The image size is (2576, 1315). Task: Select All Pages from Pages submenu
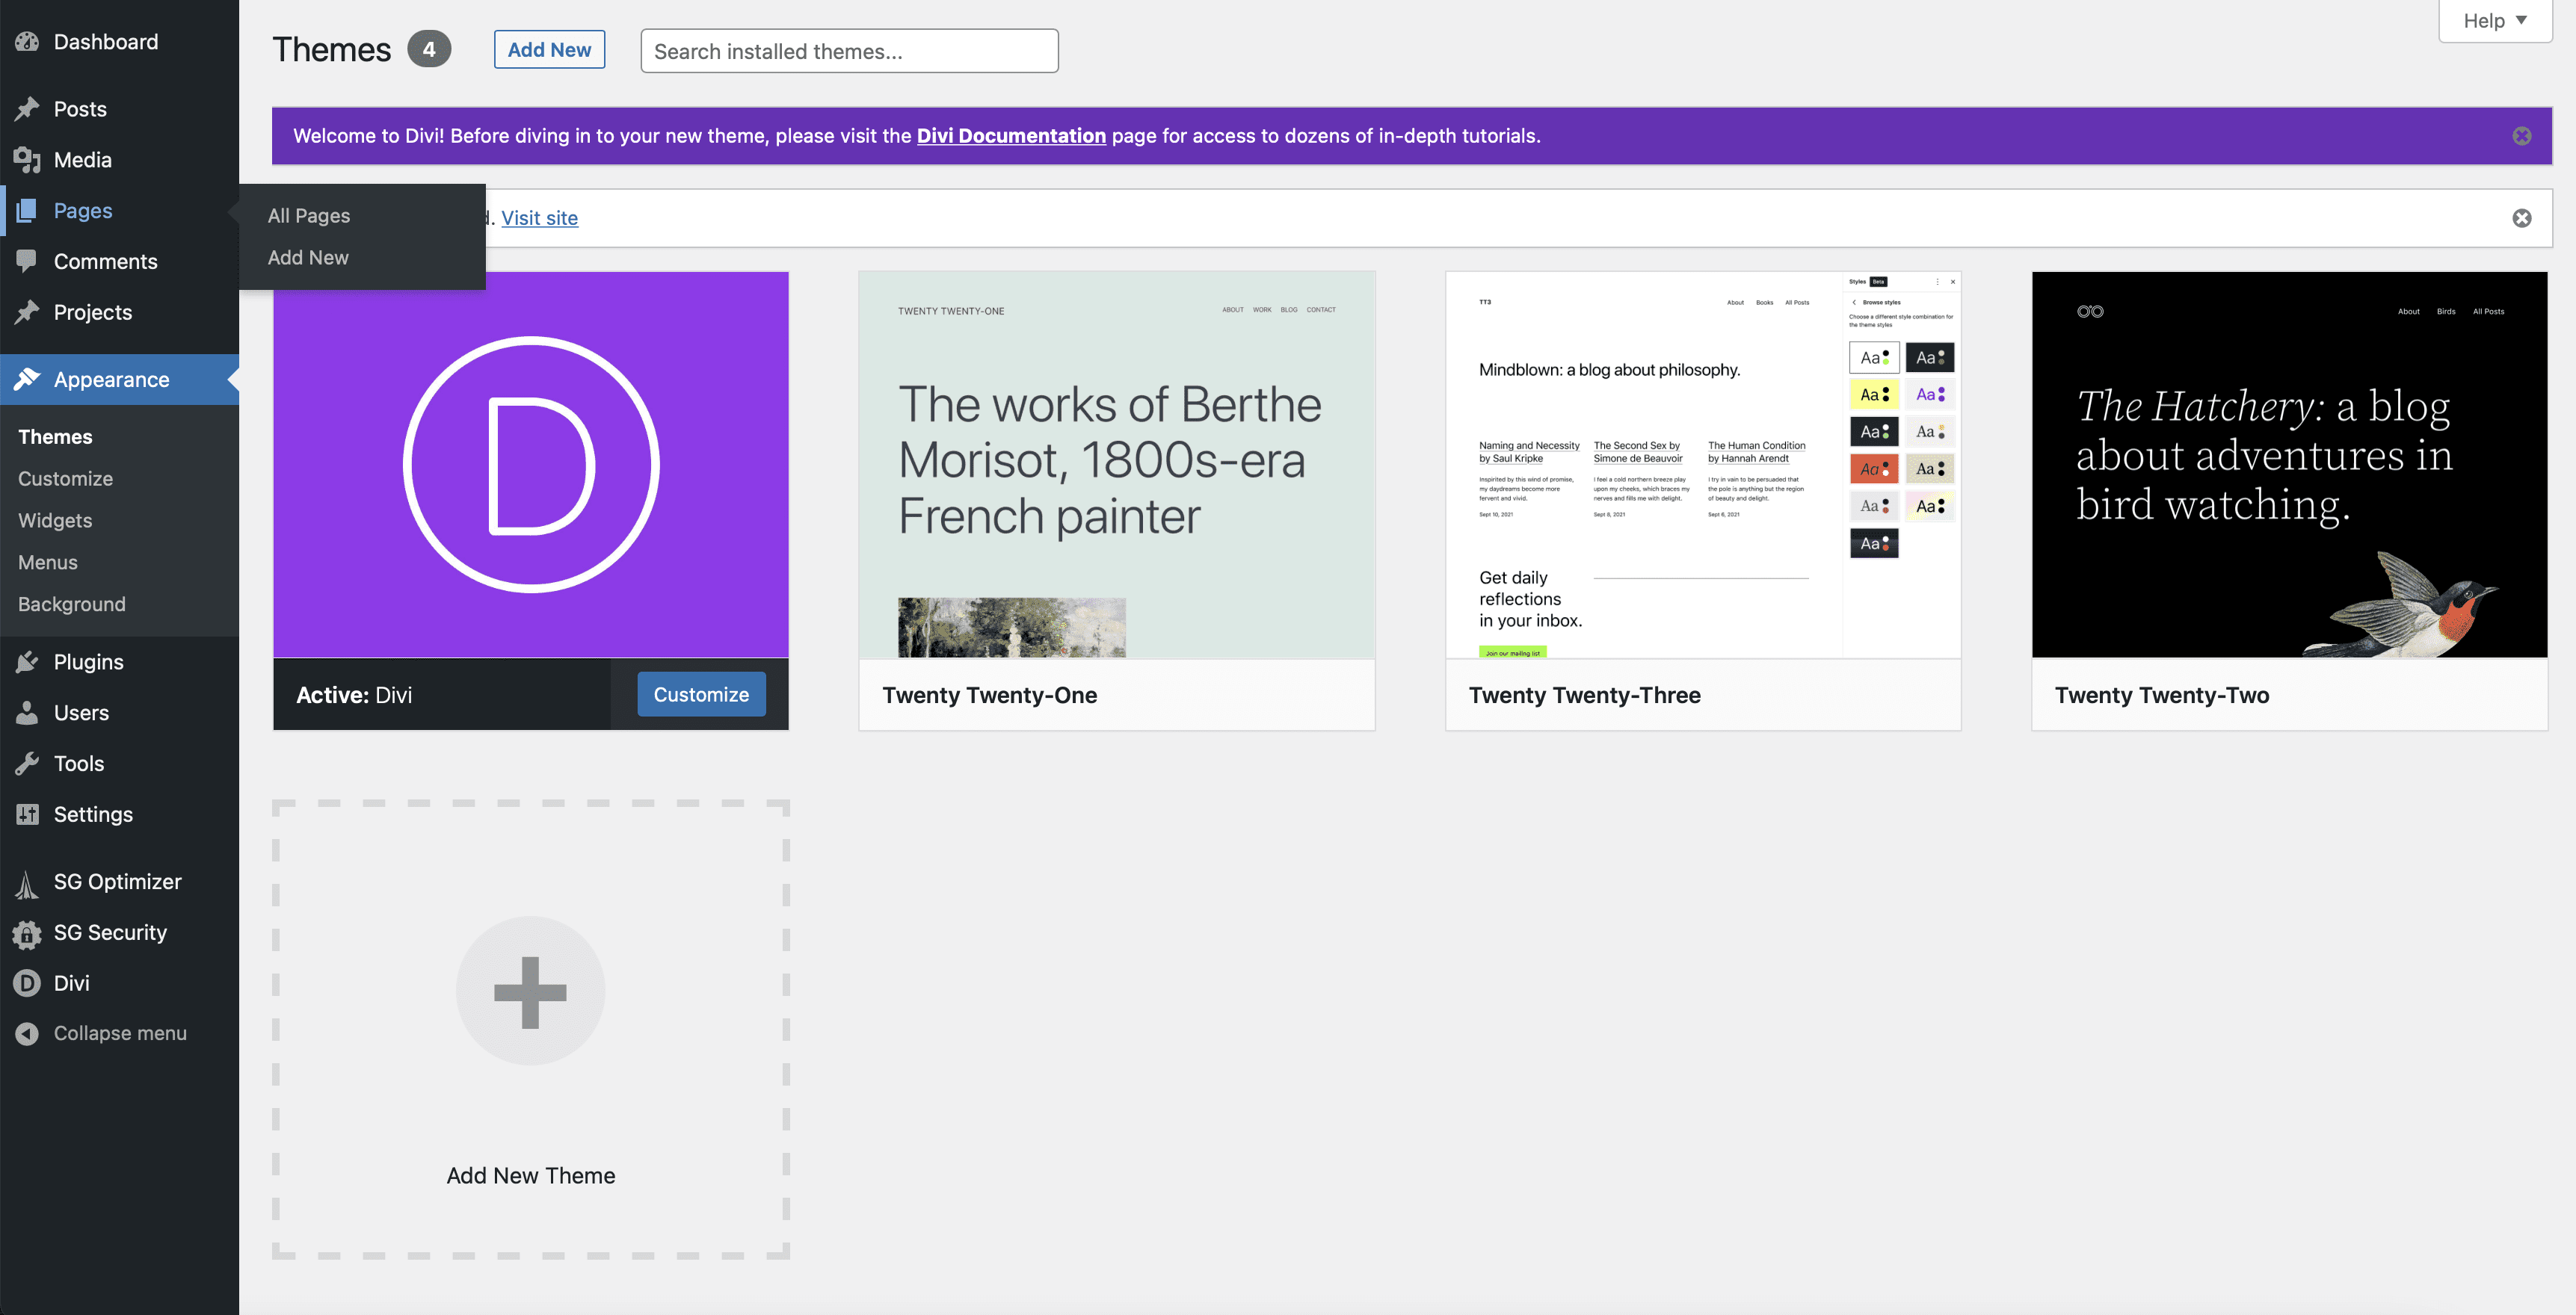307,214
